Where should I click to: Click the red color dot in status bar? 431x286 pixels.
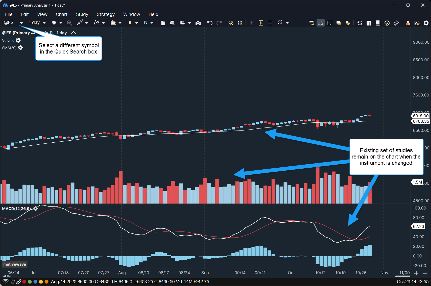point(24,282)
